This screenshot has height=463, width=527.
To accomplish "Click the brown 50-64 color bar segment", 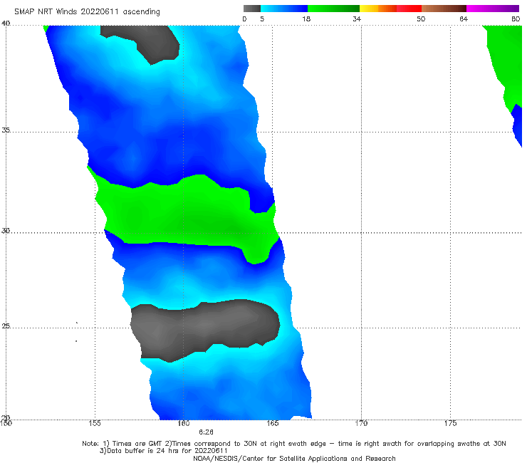I will [x=444, y=9].
